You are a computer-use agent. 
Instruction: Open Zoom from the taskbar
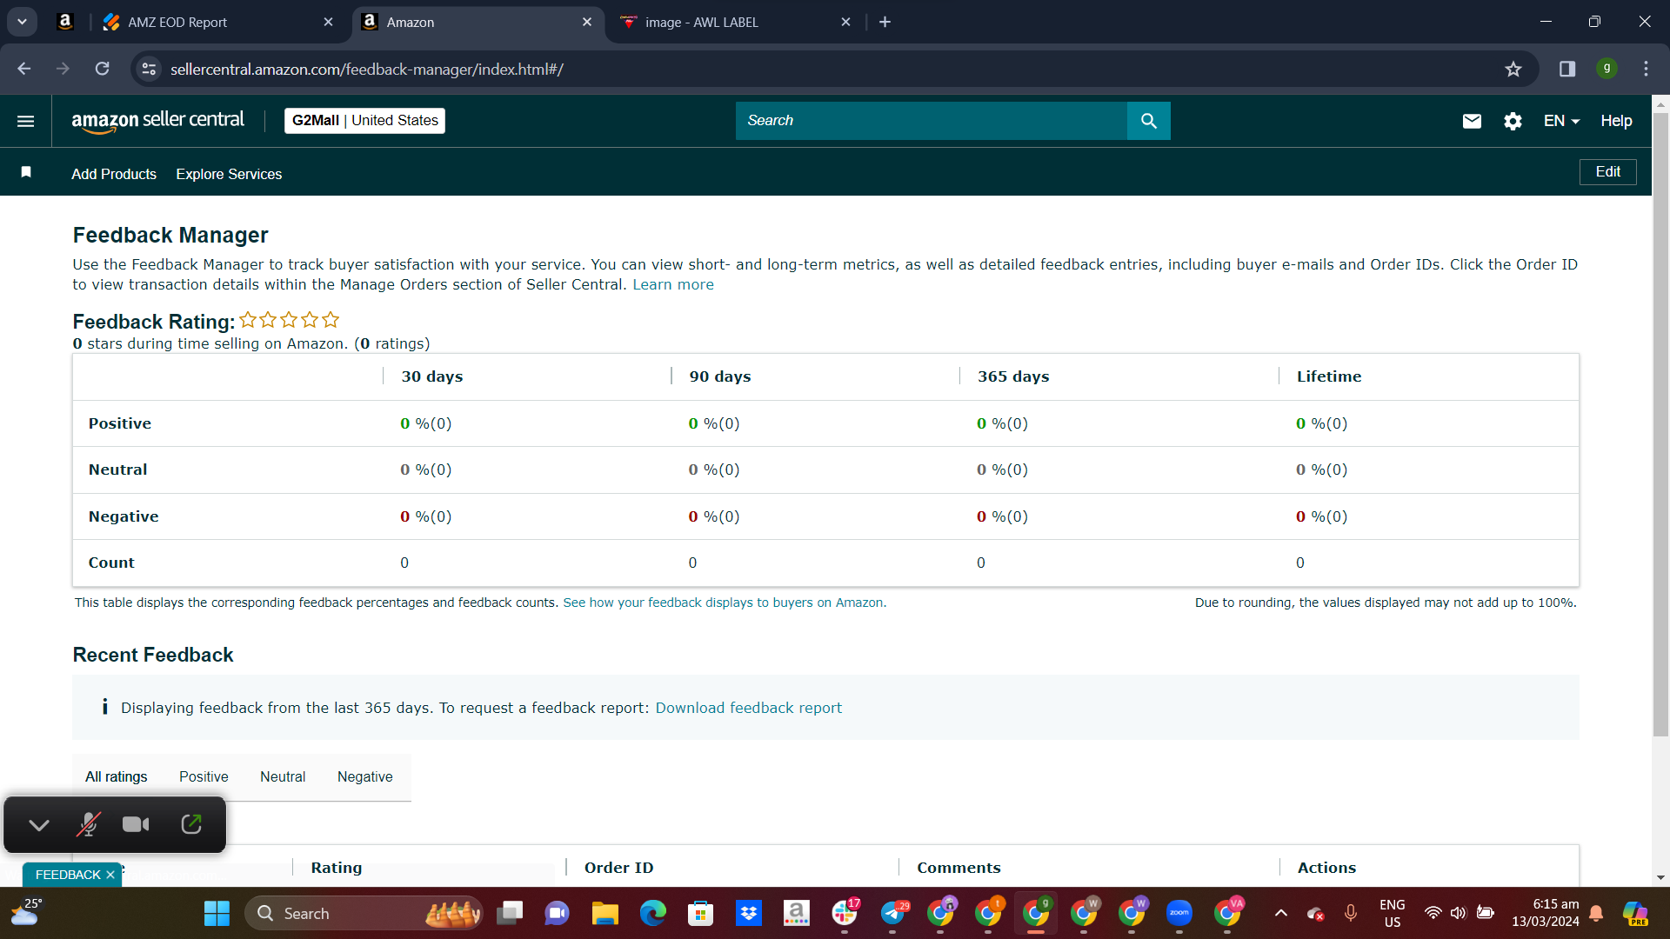pos(1179,914)
